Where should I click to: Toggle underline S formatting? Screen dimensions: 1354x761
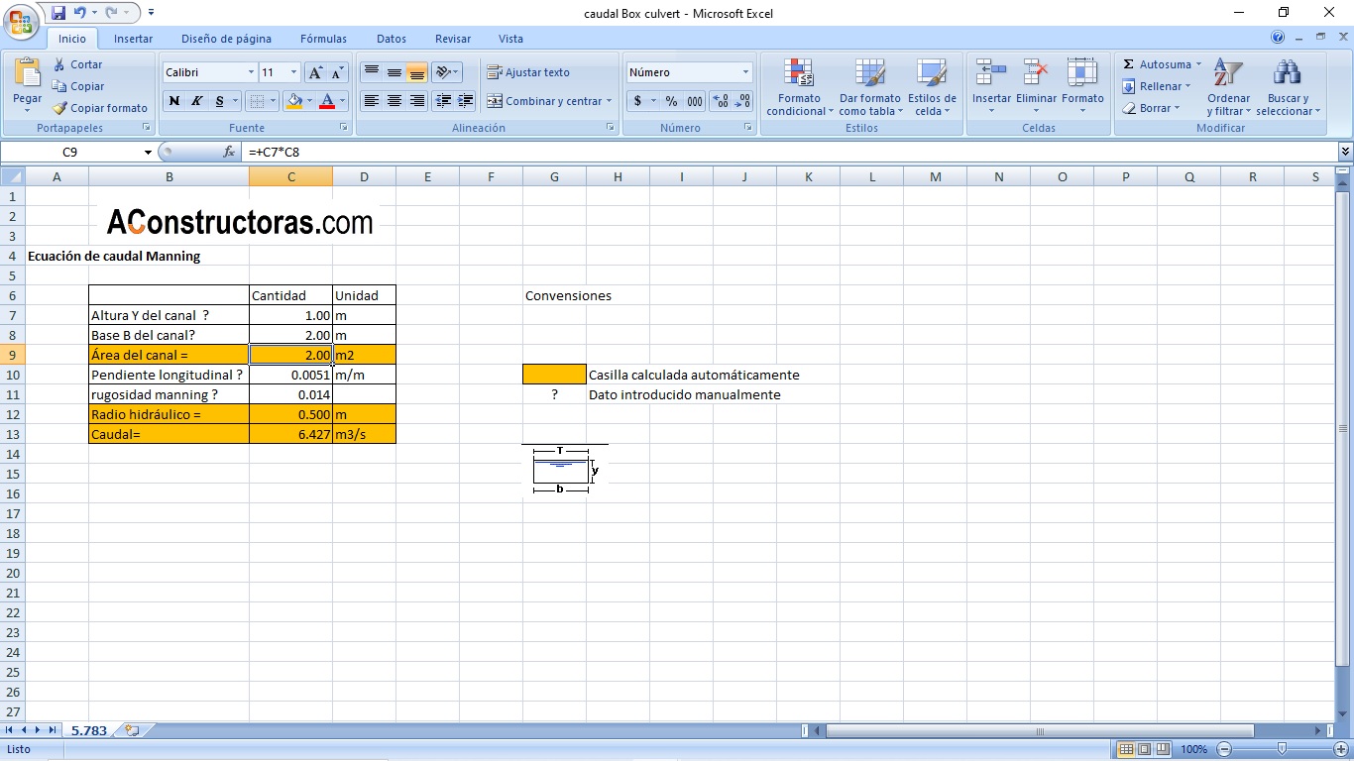[x=219, y=101]
